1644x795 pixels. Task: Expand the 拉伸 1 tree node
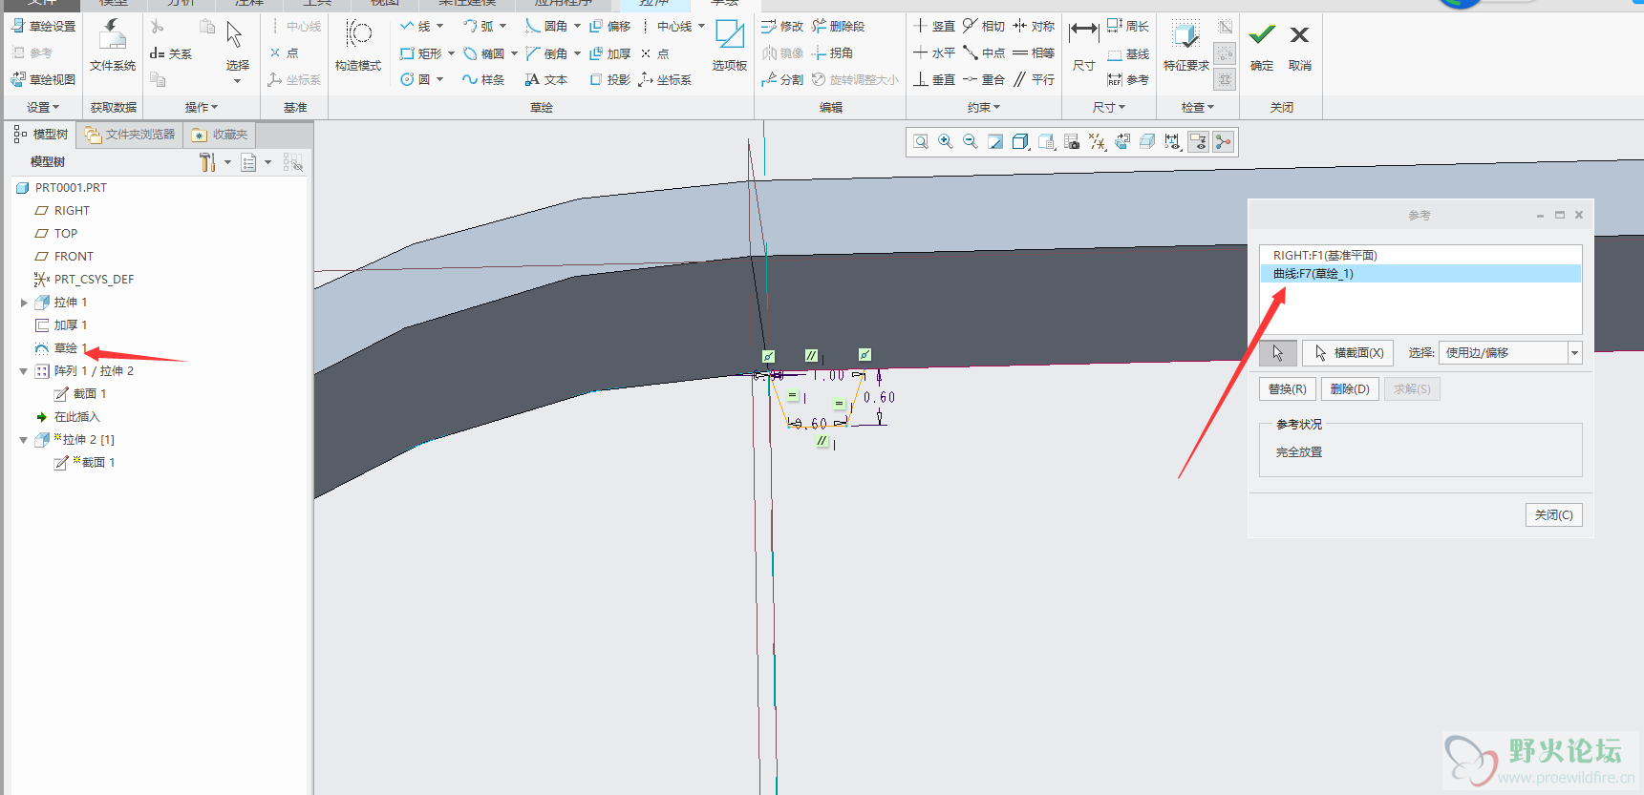[24, 303]
